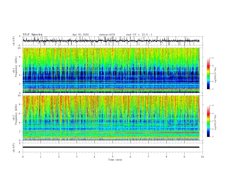The height and width of the screenshot is (176, 228).
Task: Click the ch.3 flat waveform trace
Action: point(111,147)
